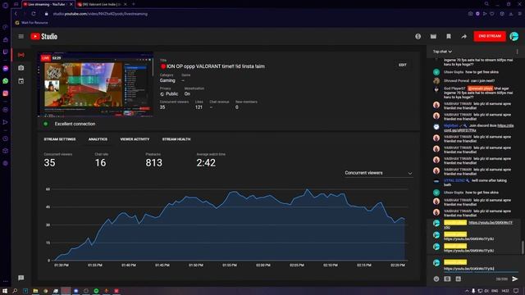Click the Excellent connection status text

pos(75,124)
